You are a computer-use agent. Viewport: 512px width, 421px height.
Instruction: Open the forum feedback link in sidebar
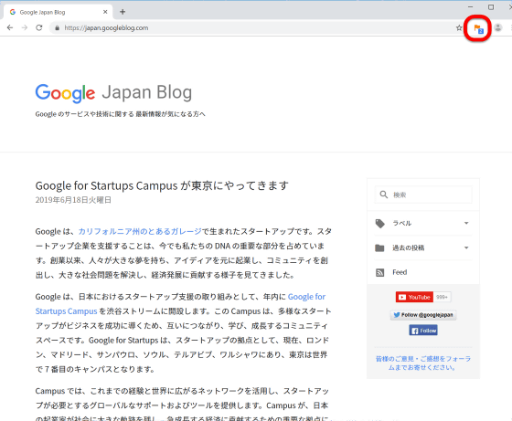pos(423,363)
